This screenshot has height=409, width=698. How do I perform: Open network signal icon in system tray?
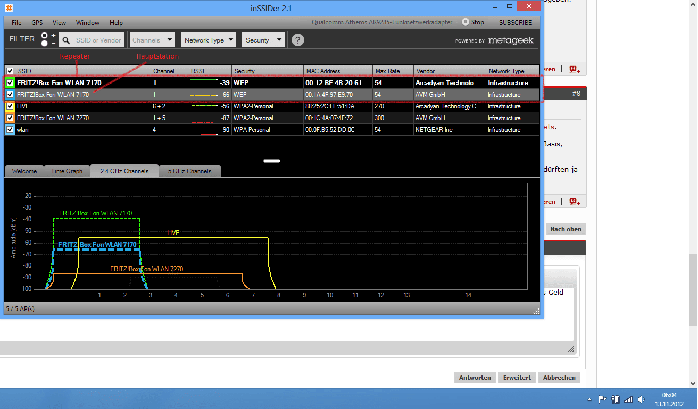pyautogui.click(x=628, y=399)
